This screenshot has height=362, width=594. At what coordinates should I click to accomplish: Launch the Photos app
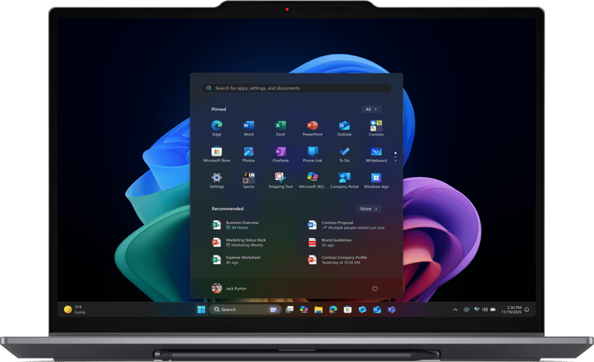(x=248, y=154)
